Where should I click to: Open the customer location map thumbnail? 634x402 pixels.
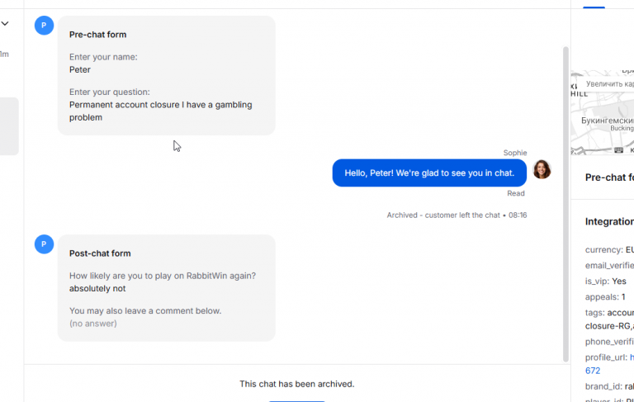(602, 113)
